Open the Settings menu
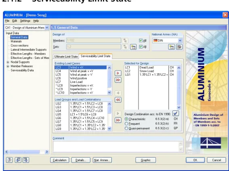The height and width of the screenshot is (171, 229). click(x=25, y=21)
